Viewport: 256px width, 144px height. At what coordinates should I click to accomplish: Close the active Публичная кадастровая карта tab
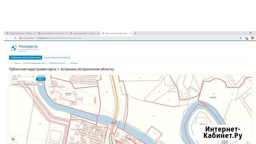coord(130,33)
